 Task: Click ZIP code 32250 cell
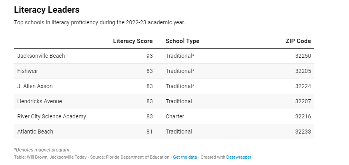pyautogui.click(x=303, y=56)
